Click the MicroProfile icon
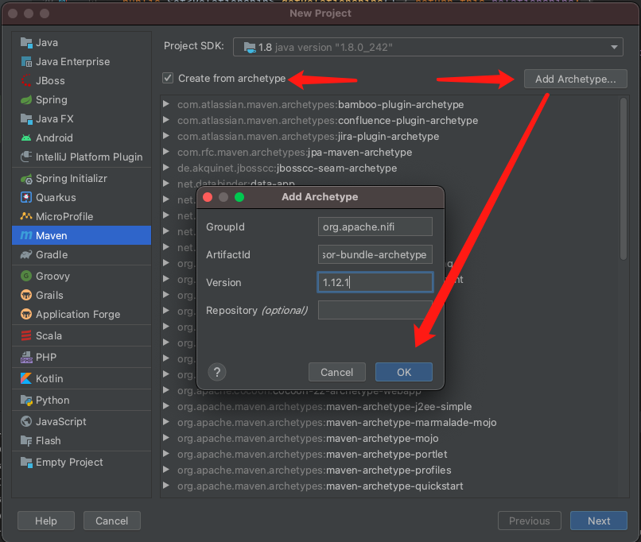Viewport: 641px width, 542px height. click(26, 216)
